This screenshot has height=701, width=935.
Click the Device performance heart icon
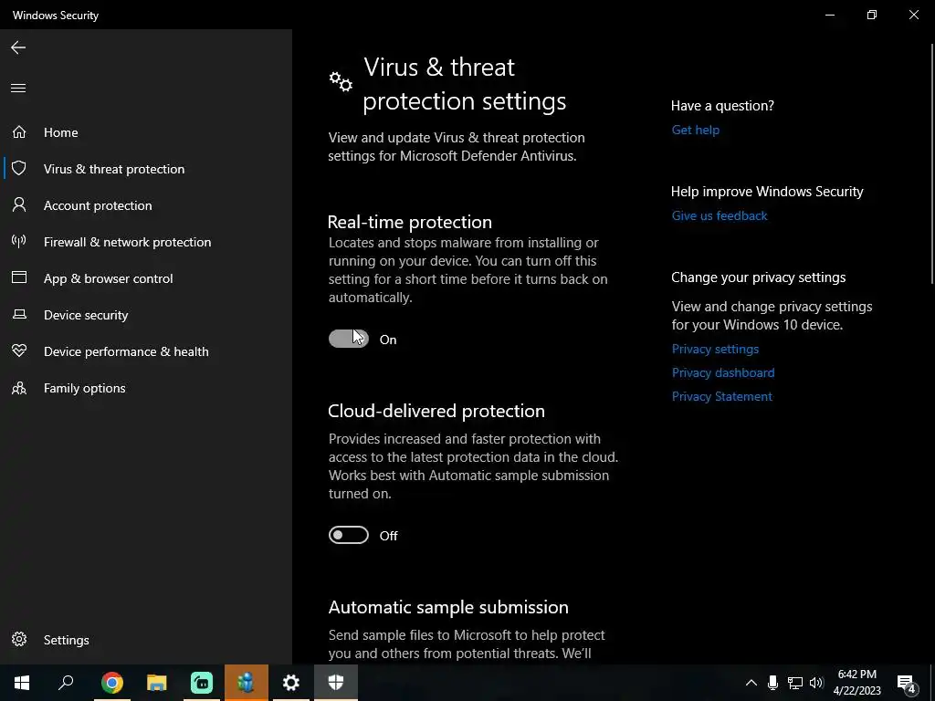[19, 351]
